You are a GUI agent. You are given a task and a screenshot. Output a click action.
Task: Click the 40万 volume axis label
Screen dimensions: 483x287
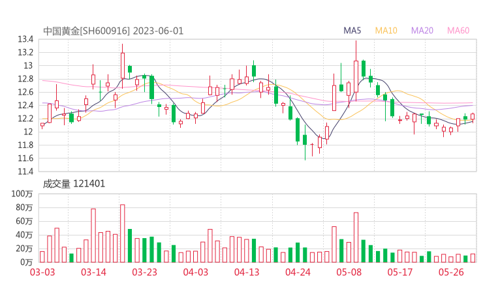(x=24, y=235)
